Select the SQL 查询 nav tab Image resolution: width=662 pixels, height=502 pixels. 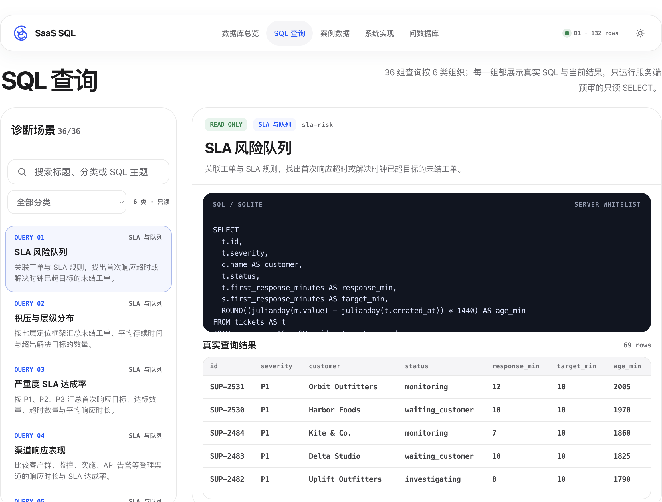pyautogui.click(x=289, y=33)
